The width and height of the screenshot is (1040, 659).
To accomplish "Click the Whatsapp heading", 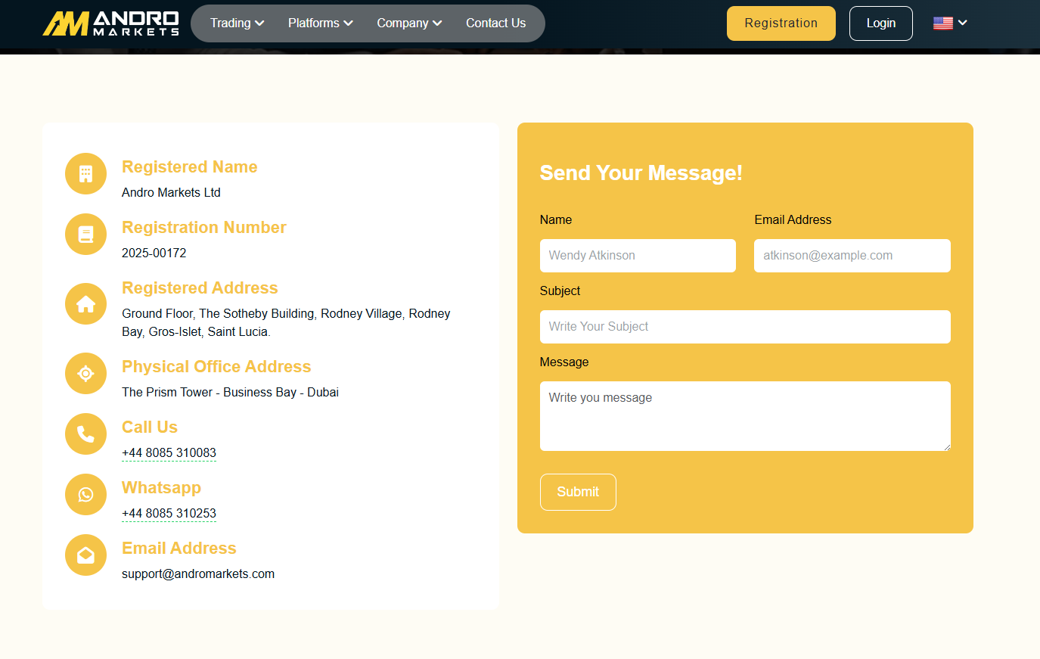I will [161, 487].
